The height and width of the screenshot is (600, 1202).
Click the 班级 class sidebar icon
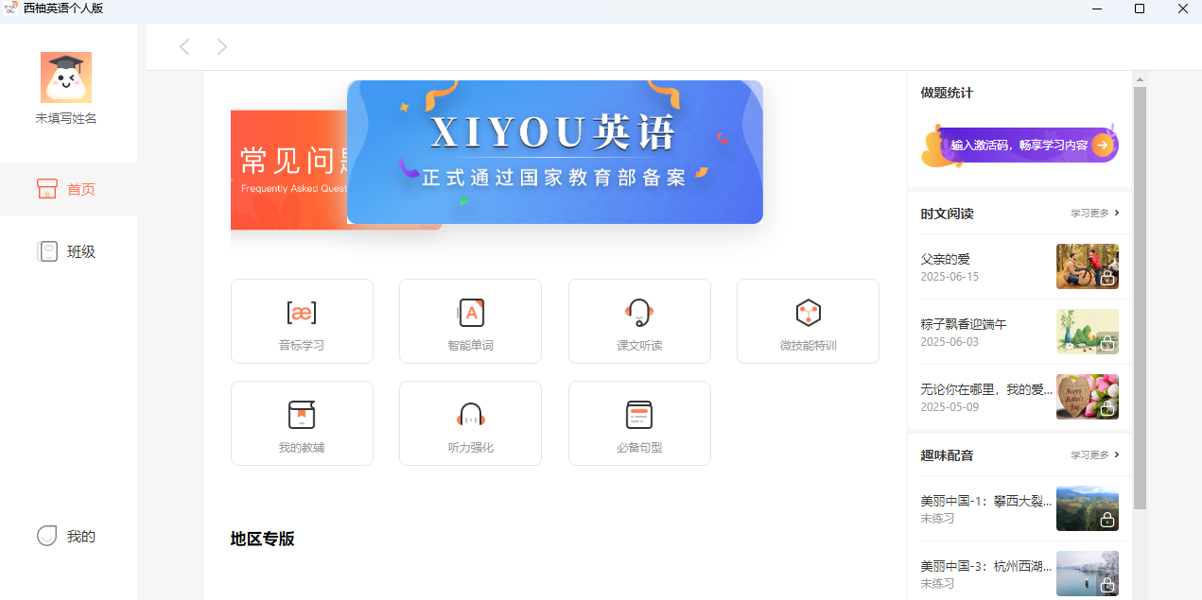click(47, 251)
